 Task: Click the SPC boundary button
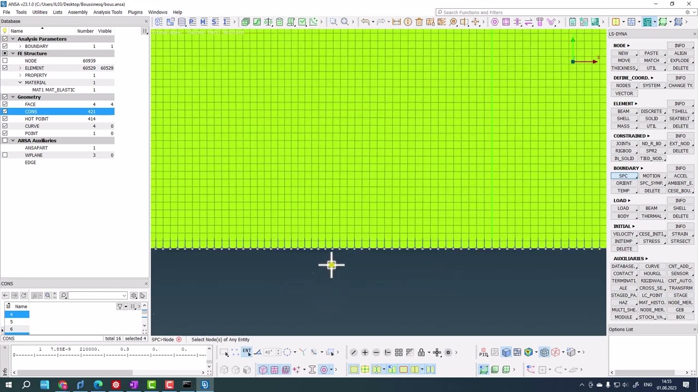point(623,176)
